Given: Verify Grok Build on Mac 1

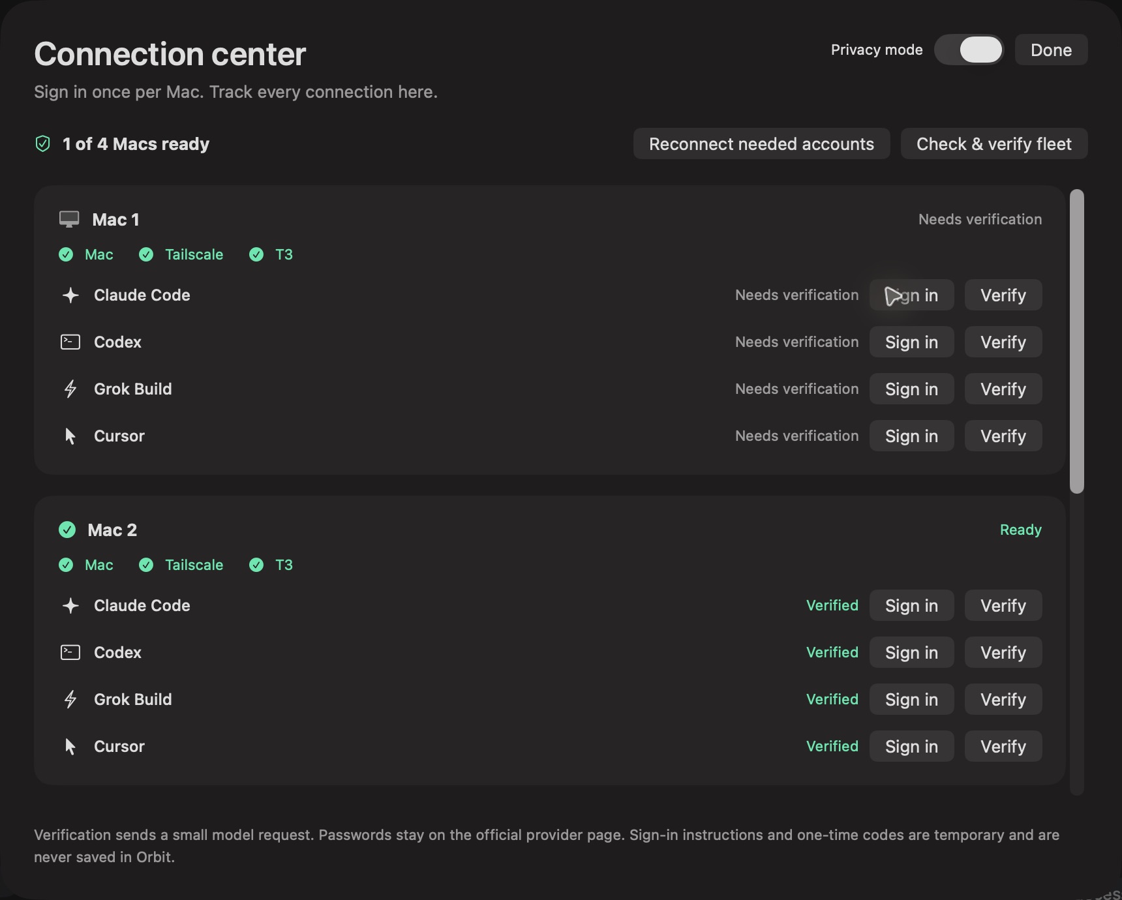Looking at the screenshot, I should [1003, 389].
